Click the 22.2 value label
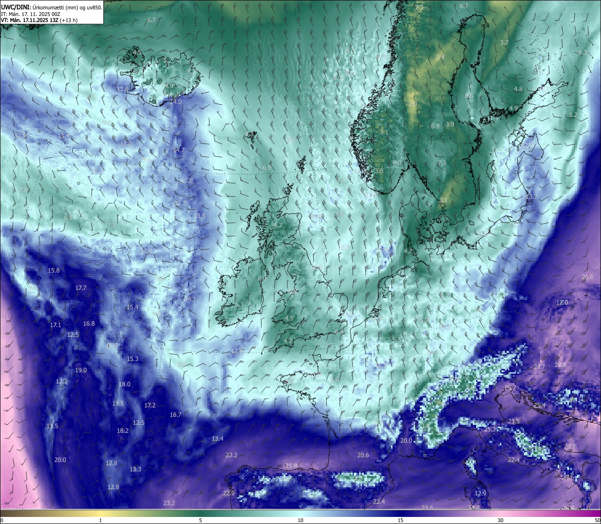This screenshot has width=601, height=524. (231, 455)
